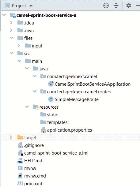The image size is (140, 187).
Task: Click the SimpleMessageRoute class icon
Action: click(51, 99)
